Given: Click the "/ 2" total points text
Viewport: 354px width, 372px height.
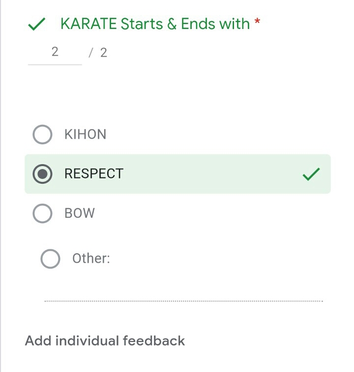Looking at the screenshot, I should coord(98,53).
